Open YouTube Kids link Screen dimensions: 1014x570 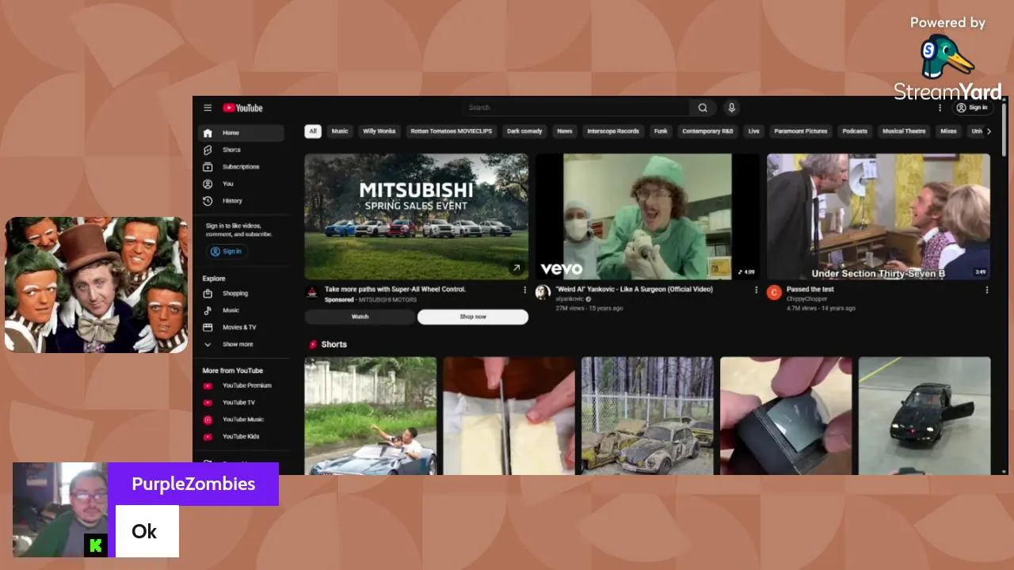(241, 436)
